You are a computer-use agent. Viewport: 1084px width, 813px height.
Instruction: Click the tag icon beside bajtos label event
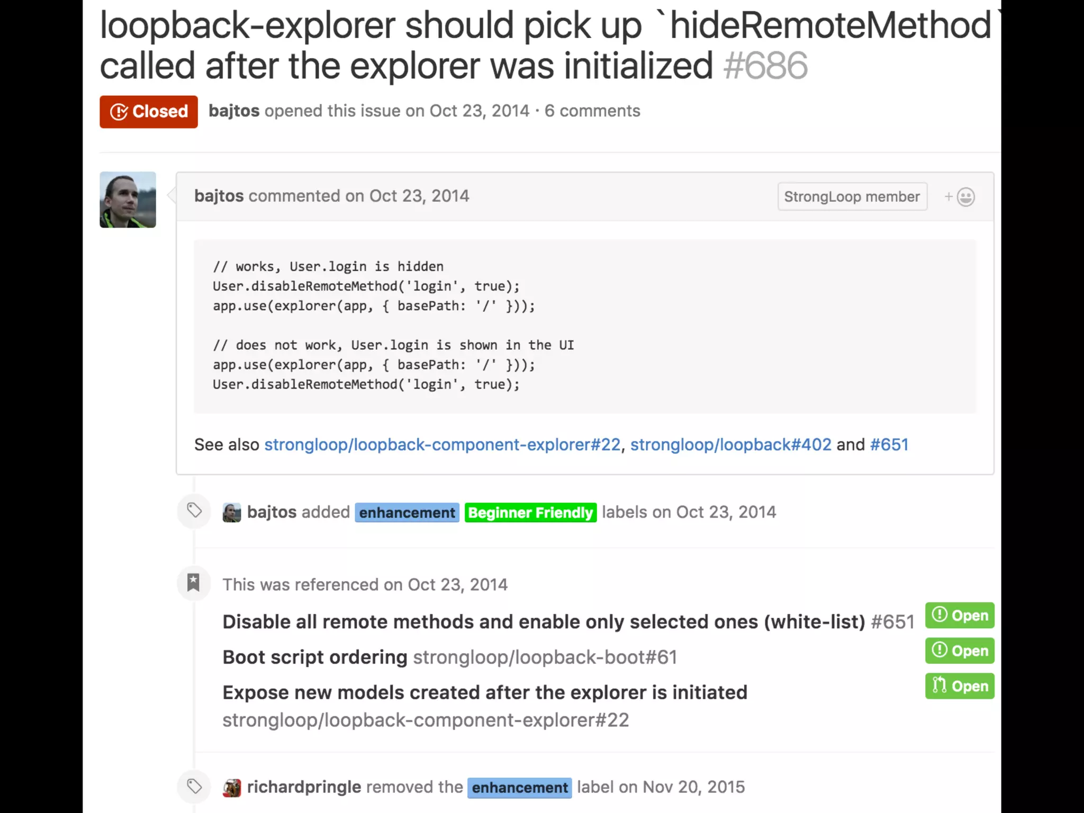(194, 510)
